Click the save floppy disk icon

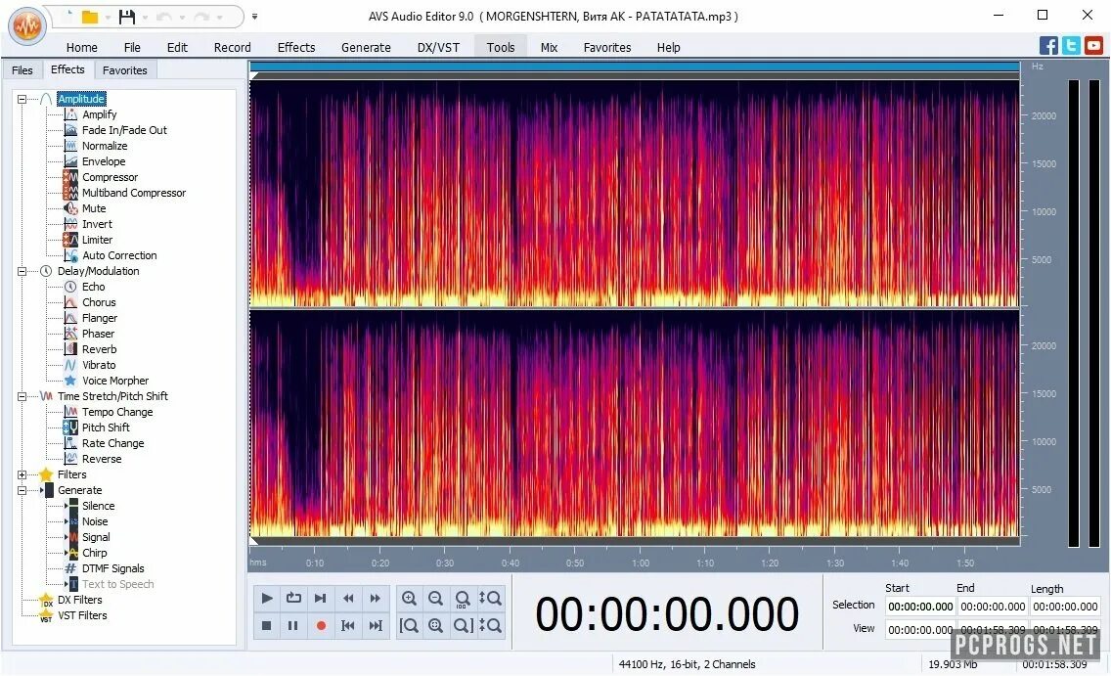click(x=127, y=17)
